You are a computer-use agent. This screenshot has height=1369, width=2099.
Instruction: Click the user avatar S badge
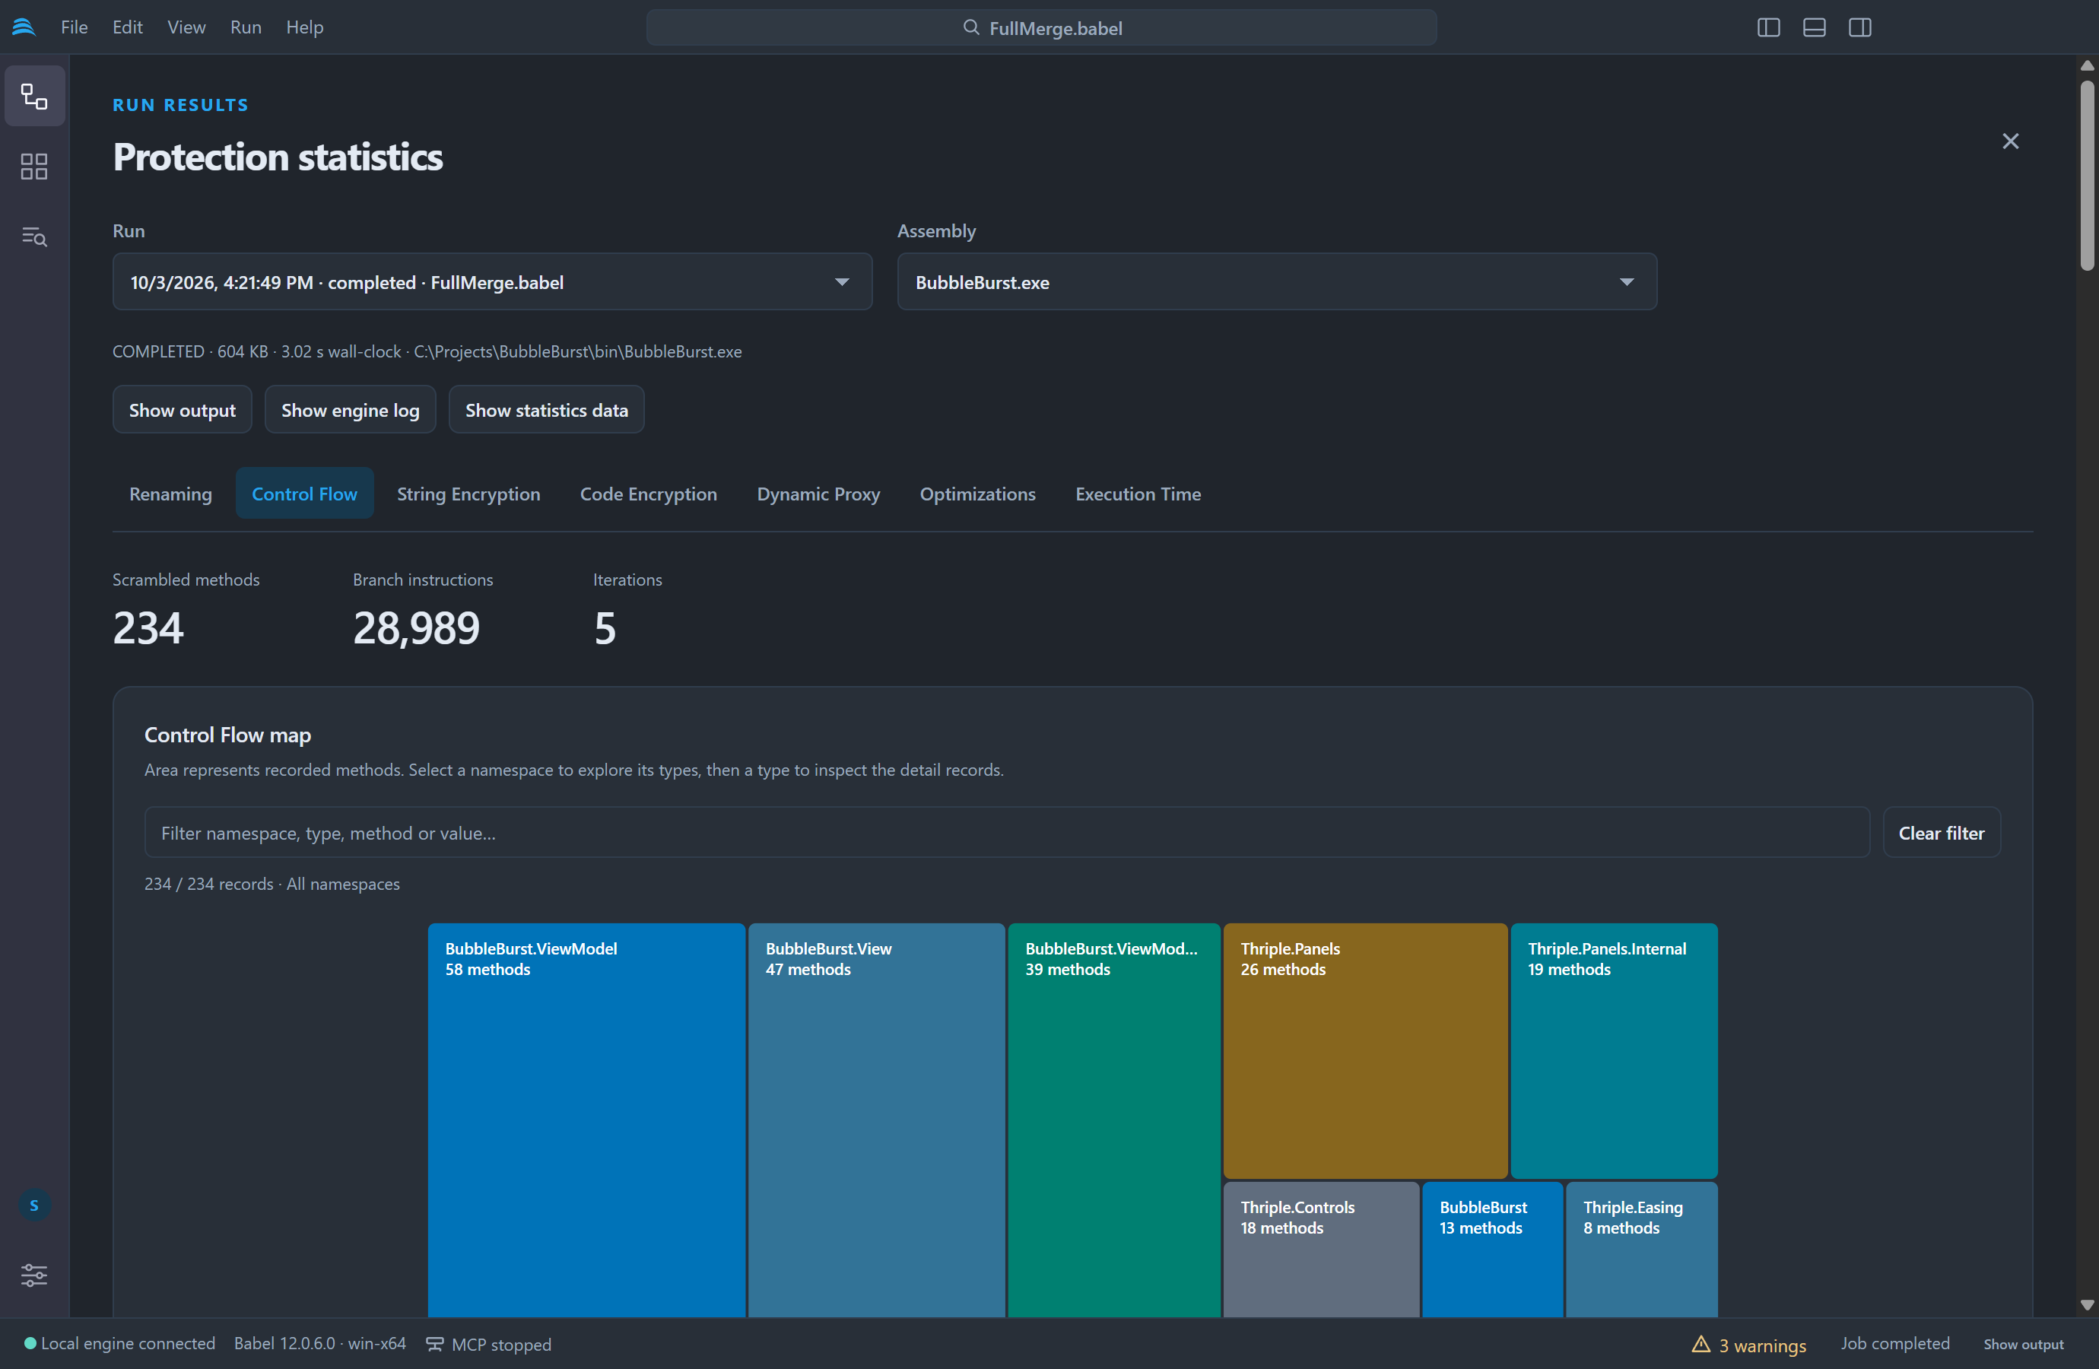pyautogui.click(x=34, y=1205)
